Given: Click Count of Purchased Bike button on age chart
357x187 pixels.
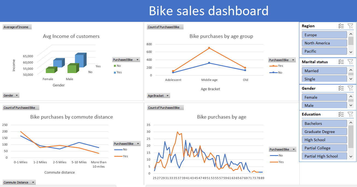Looking at the screenshot, I should (165, 27).
